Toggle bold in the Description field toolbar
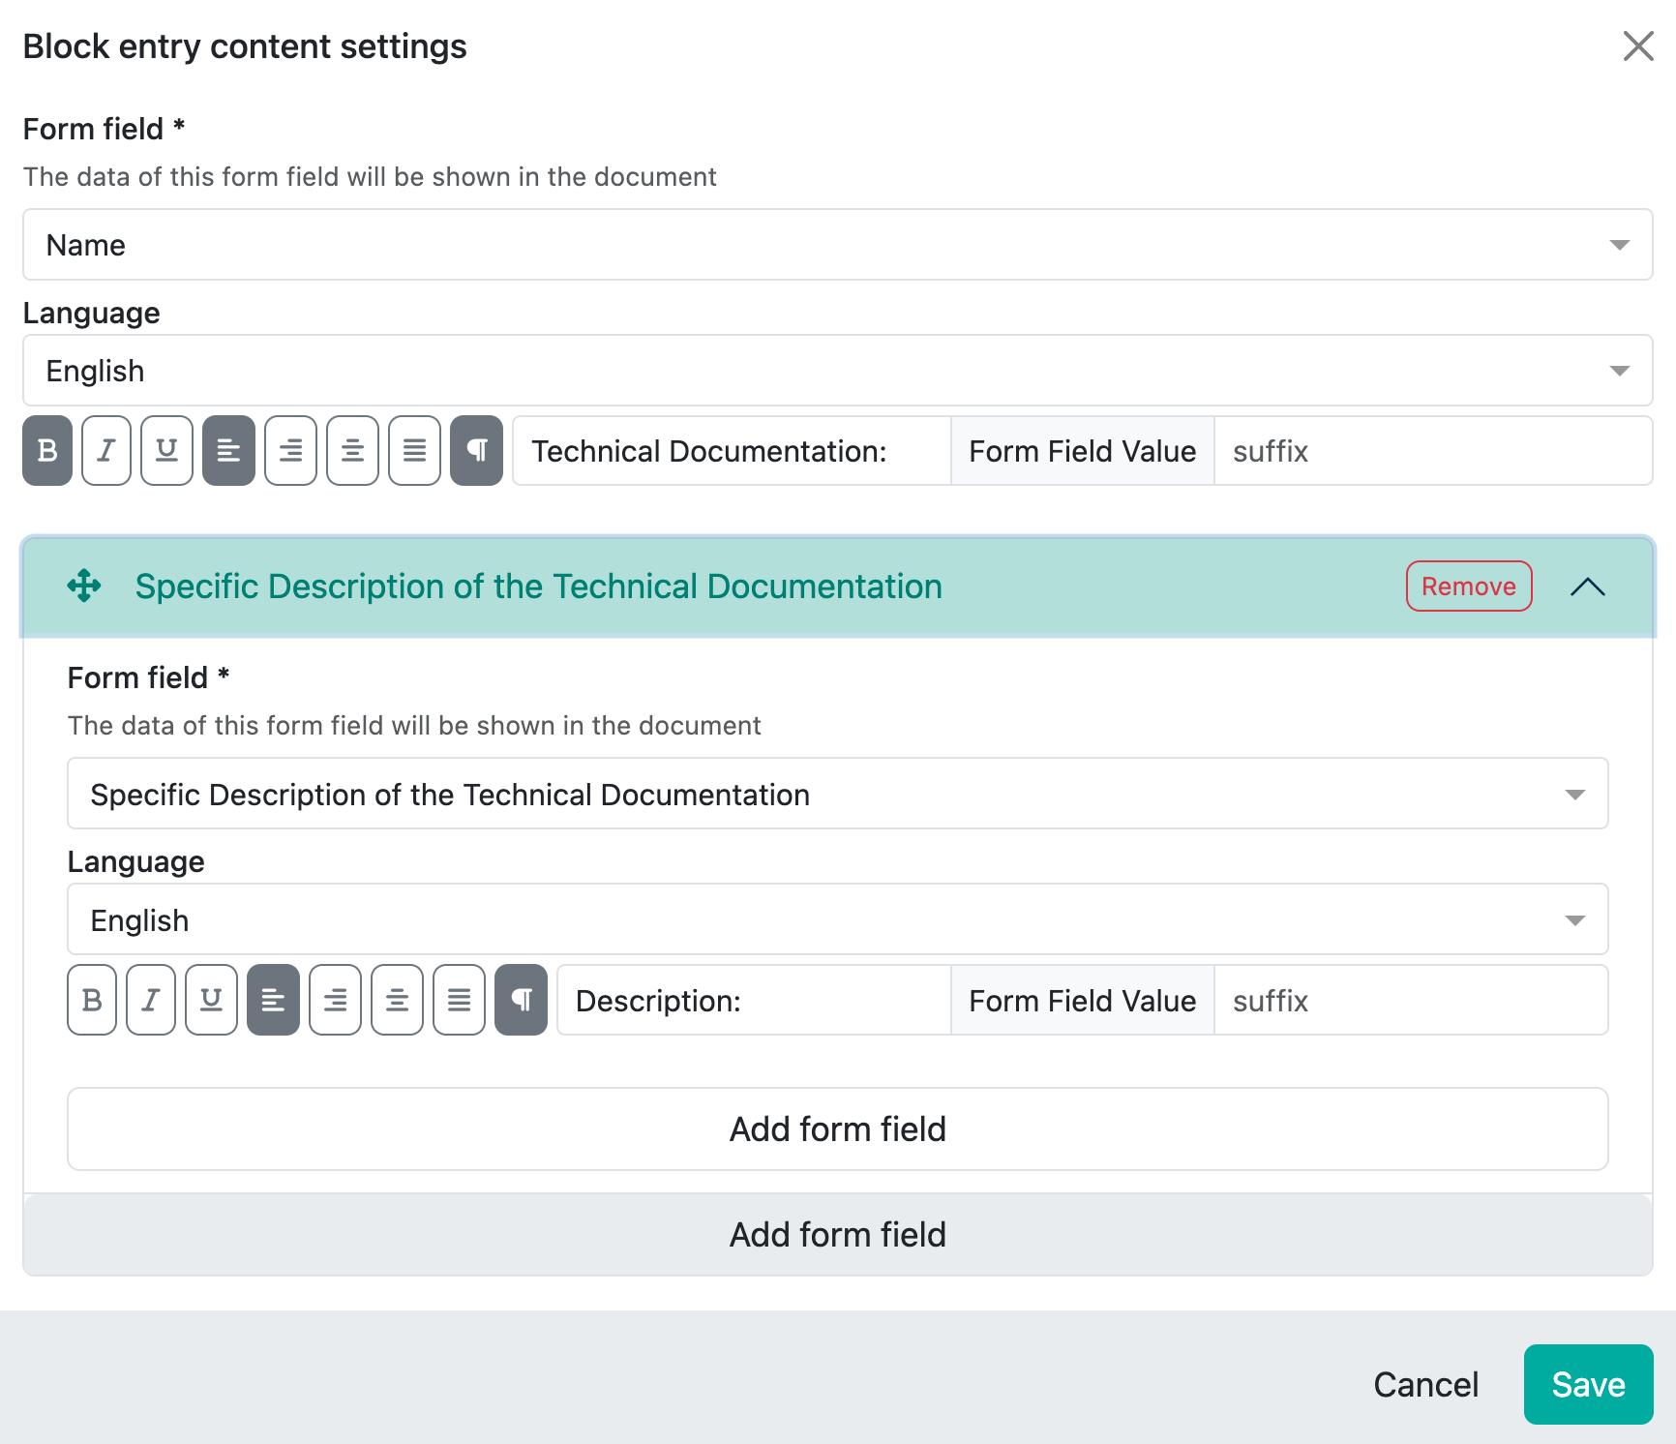Viewport: 1676px width, 1444px height. click(92, 1000)
